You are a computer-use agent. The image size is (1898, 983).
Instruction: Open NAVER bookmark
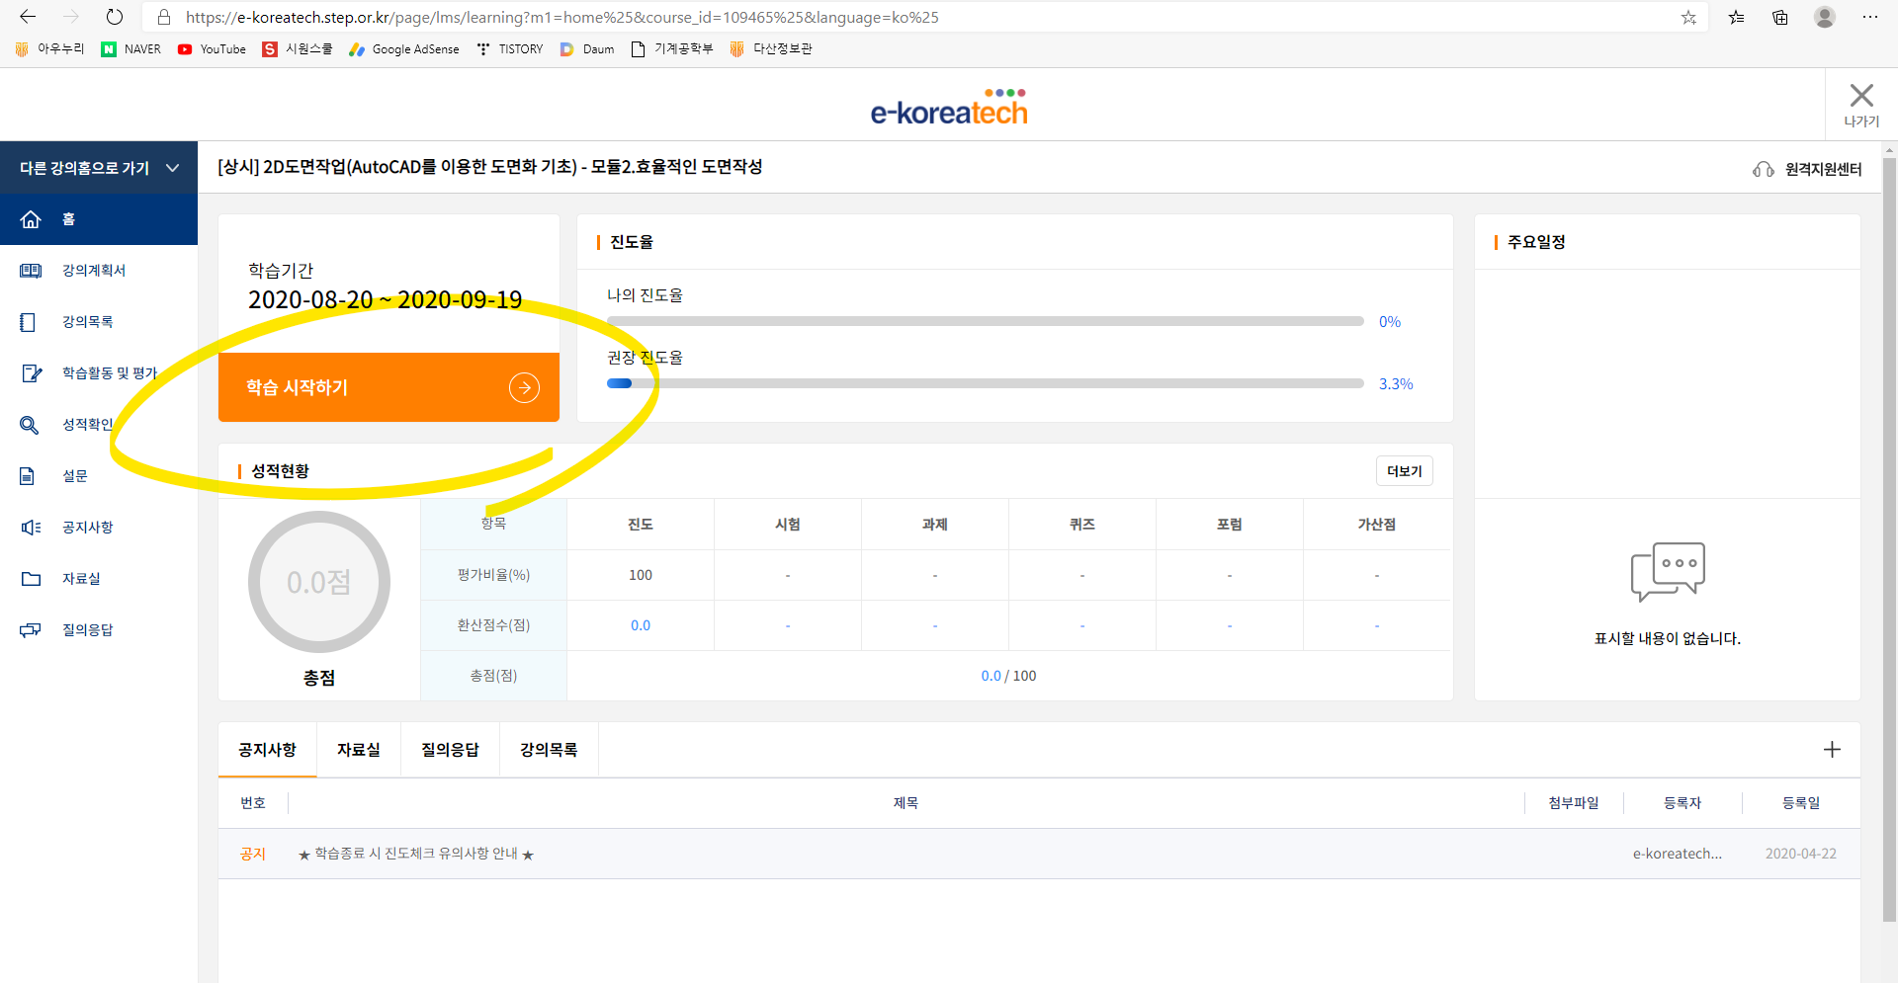pos(131,48)
